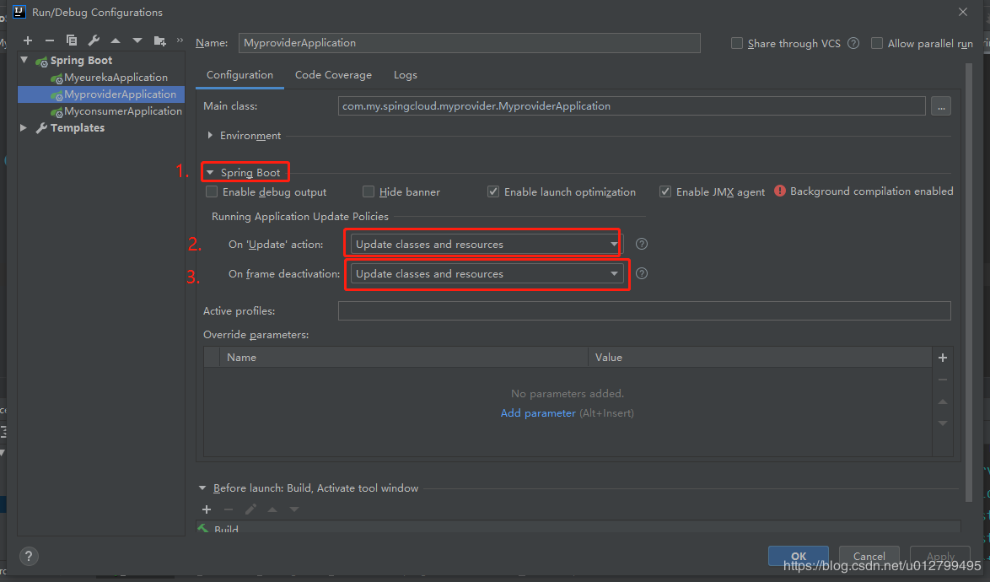Image resolution: width=990 pixels, height=582 pixels.
Task: Add a before launch task
Action: click(207, 509)
